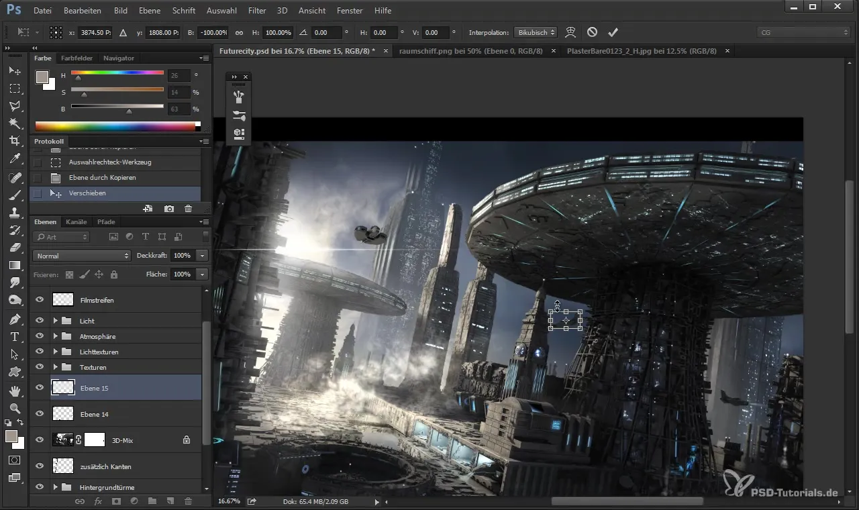The width and height of the screenshot is (859, 510).
Task: Switch to raumschiff.png document tab
Action: [470, 51]
